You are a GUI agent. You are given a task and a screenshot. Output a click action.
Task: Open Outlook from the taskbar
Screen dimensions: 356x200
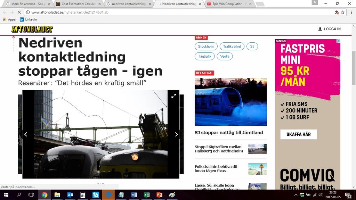coord(70,195)
